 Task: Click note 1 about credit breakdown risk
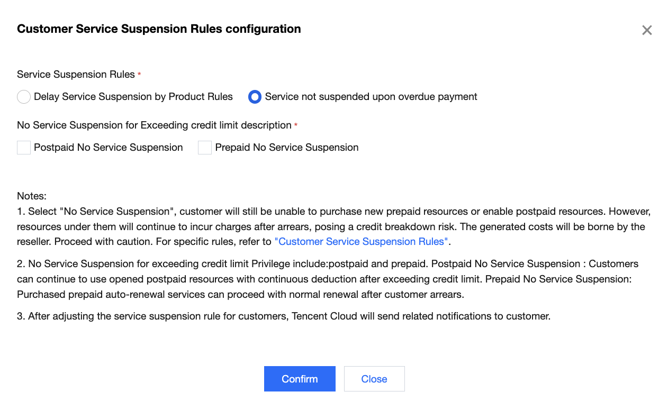tap(333, 226)
